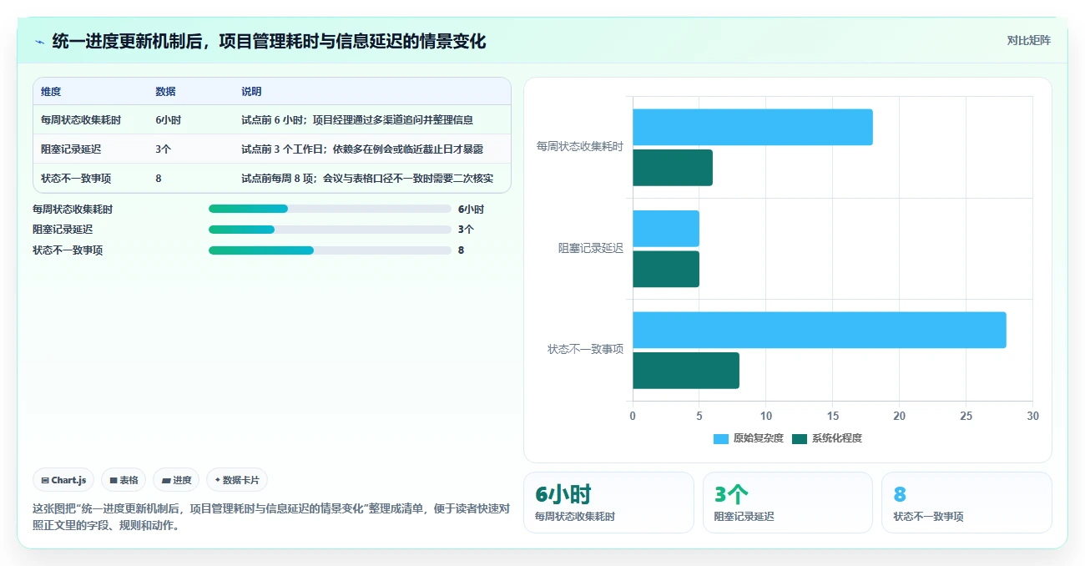Screen dimensions: 1085x566
Task: Click the 状态不一致事项 cell in the table
Action: [x=76, y=179]
